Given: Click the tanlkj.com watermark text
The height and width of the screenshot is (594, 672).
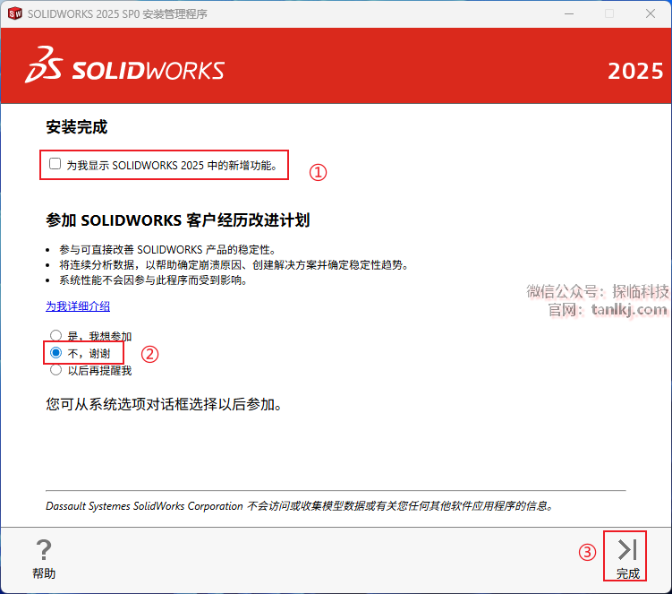Looking at the screenshot, I should 629,310.
